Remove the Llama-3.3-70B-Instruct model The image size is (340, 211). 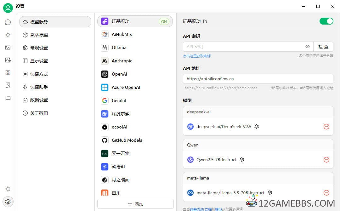pyautogui.click(x=326, y=193)
